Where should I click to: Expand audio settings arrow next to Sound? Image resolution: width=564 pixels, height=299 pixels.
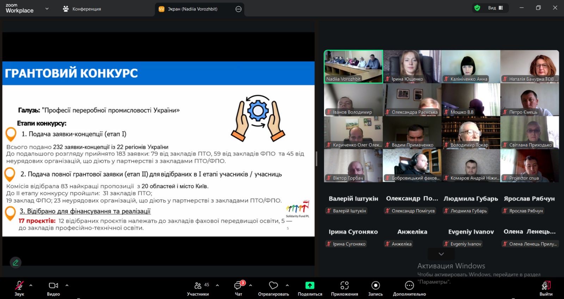(31, 285)
